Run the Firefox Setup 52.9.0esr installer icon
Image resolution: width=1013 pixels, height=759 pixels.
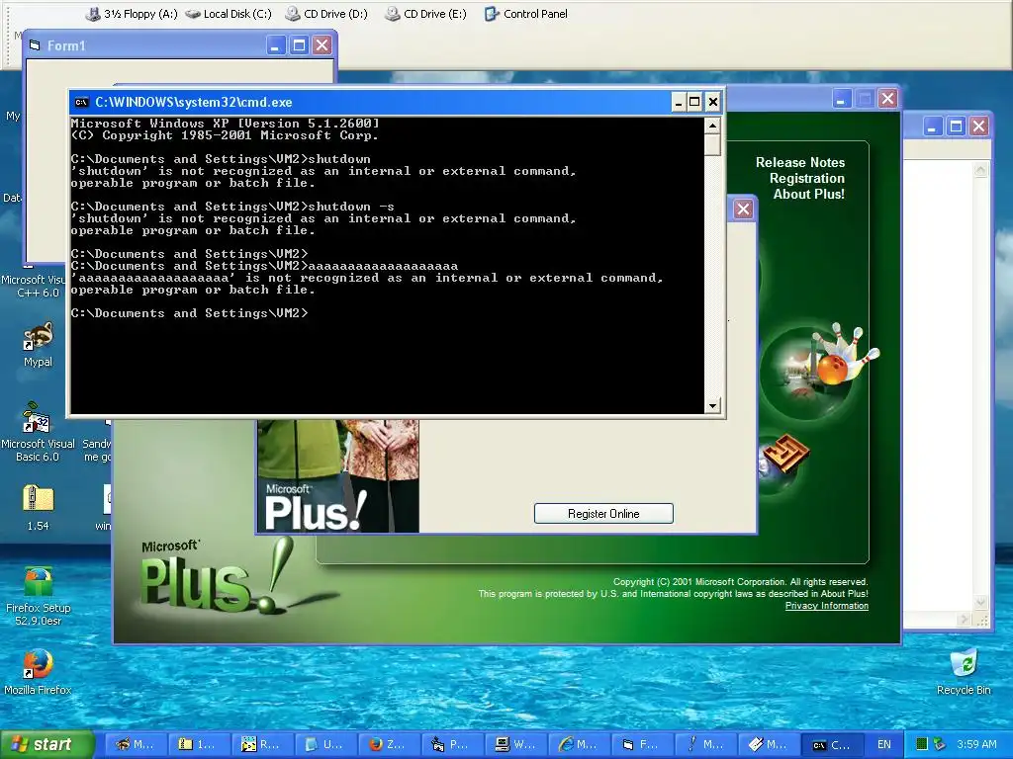(x=39, y=595)
